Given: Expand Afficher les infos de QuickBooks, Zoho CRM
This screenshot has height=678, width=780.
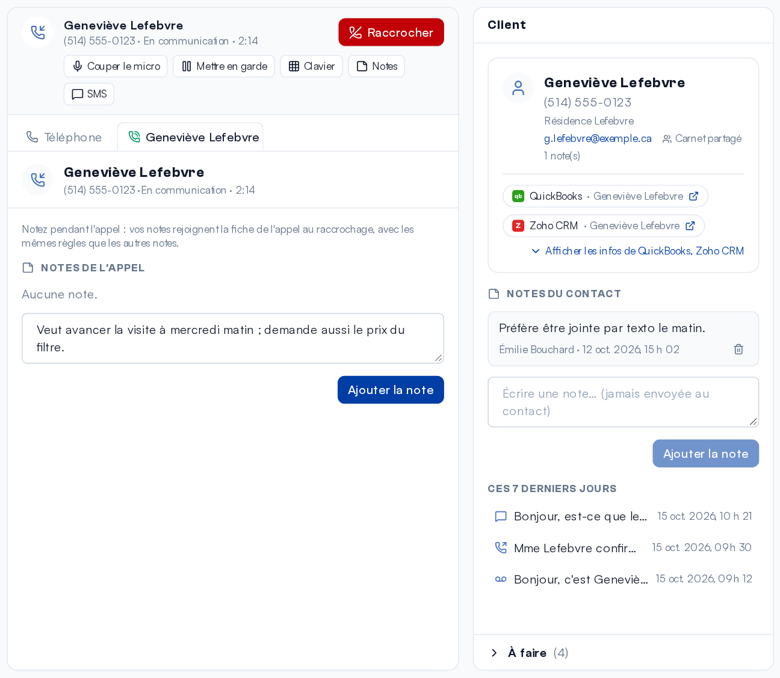Looking at the screenshot, I should [638, 251].
